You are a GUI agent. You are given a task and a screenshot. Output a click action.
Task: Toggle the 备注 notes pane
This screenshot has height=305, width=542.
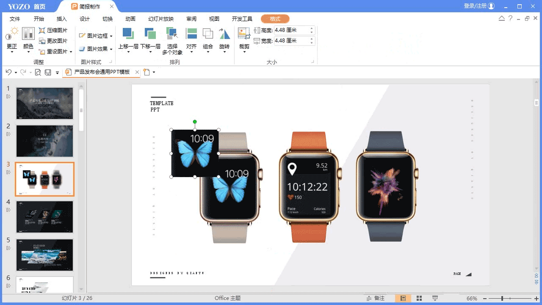point(375,298)
